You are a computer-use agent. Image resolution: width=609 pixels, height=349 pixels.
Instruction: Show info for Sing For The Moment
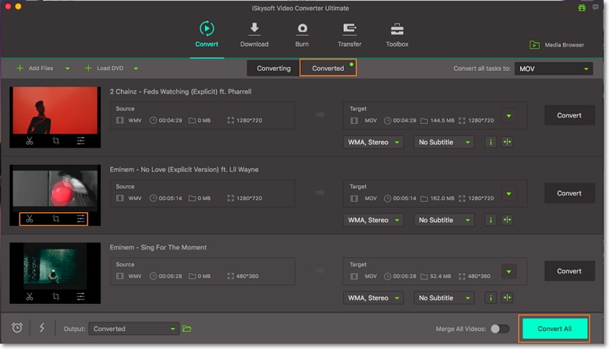pyautogui.click(x=491, y=298)
